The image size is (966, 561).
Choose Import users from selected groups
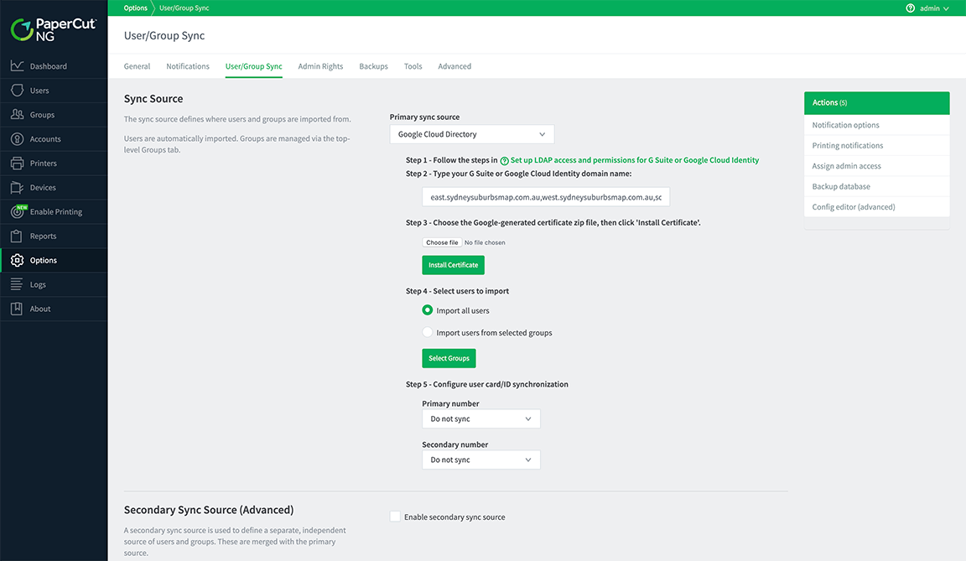[428, 333]
